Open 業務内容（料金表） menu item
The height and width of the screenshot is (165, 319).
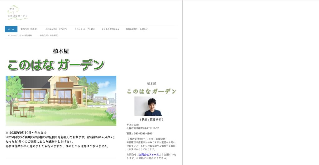click(x=29, y=29)
